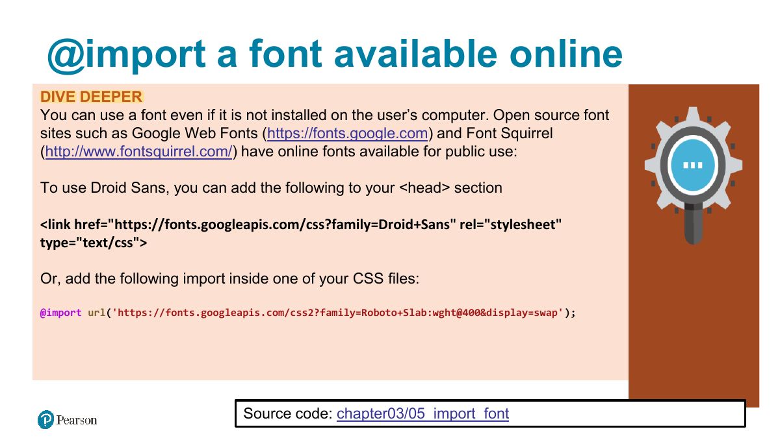Click the Pearson logo
This screenshot has height=438, width=780.
[67, 420]
